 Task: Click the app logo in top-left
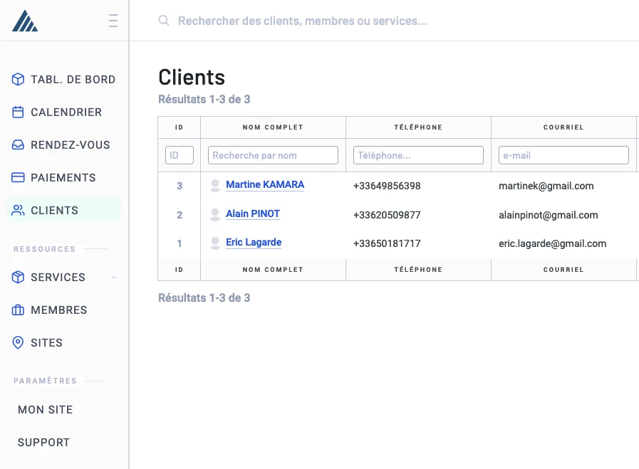click(25, 21)
